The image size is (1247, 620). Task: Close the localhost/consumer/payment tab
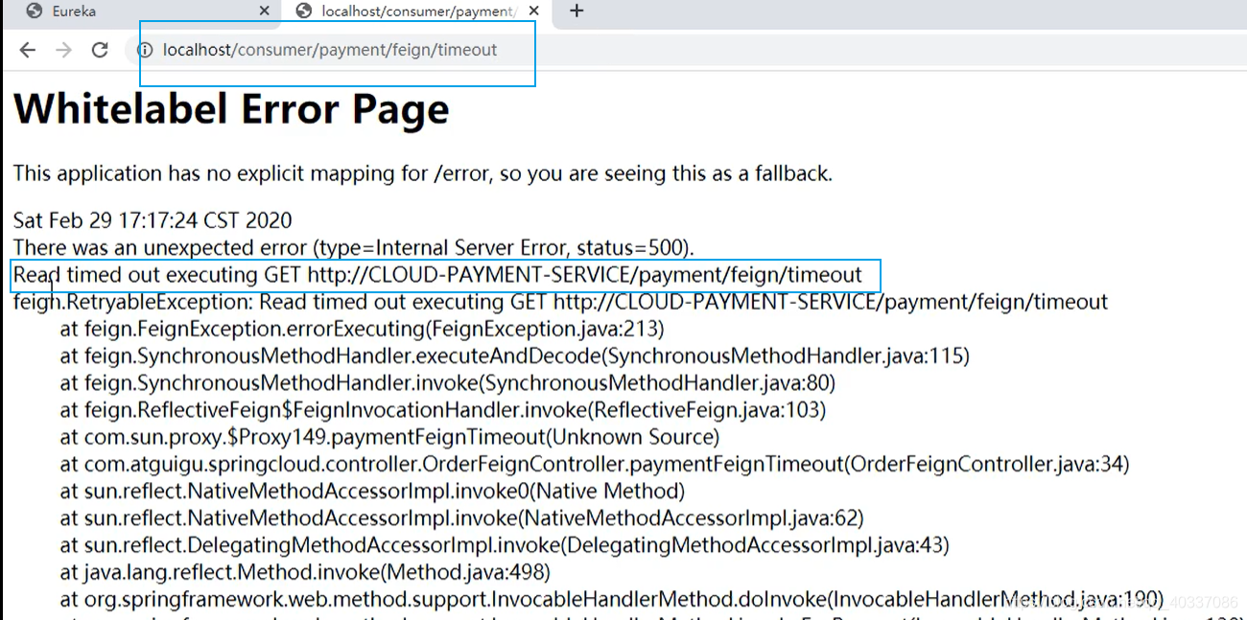coord(534,11)
